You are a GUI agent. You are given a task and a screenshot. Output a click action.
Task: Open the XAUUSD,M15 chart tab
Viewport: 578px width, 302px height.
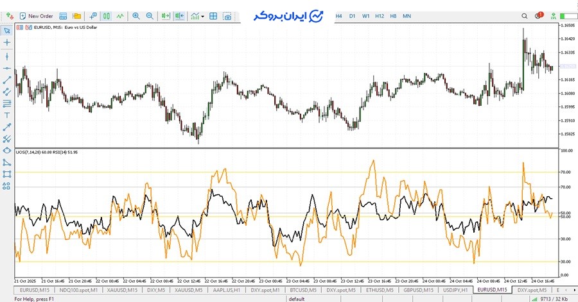tap(123, 290)
